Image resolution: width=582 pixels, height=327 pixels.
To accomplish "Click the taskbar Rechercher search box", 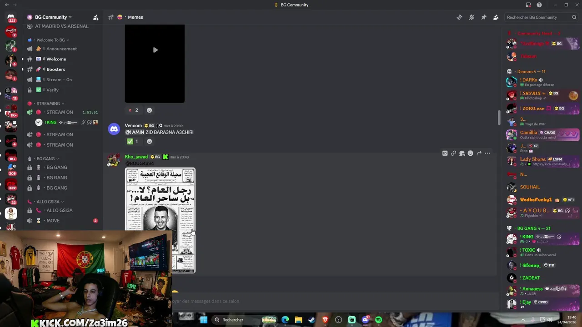I will [x=245, y=320].
